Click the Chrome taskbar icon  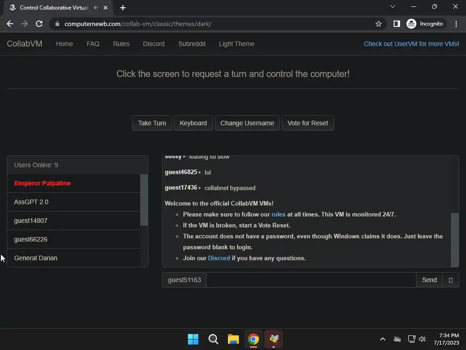click(253, 339)
